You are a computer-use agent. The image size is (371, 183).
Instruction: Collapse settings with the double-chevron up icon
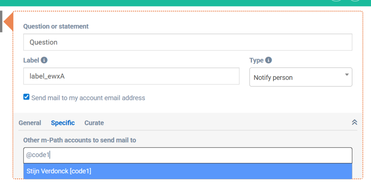click(x=354, y=122)
